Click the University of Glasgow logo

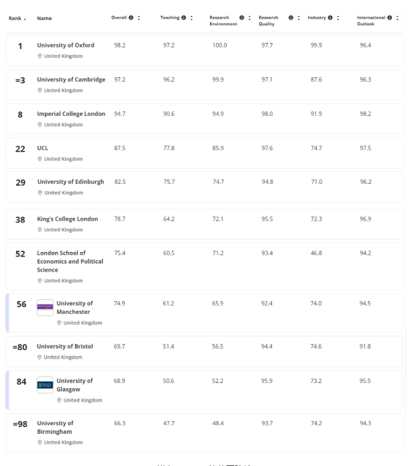pos(45,385)
